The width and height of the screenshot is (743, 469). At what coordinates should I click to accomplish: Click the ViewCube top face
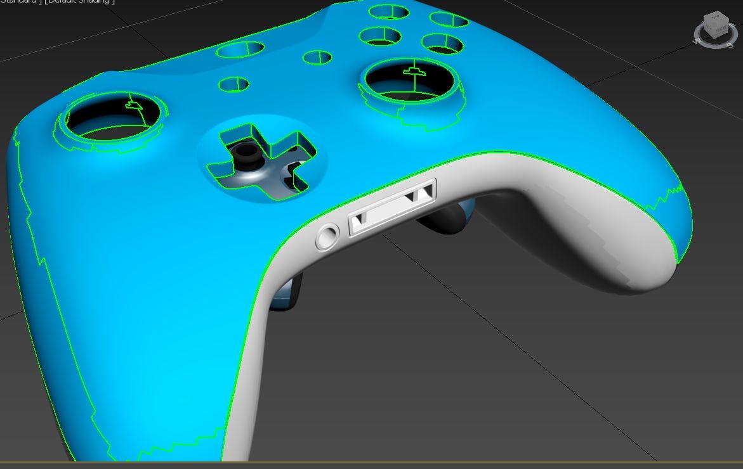coord(716,17)
